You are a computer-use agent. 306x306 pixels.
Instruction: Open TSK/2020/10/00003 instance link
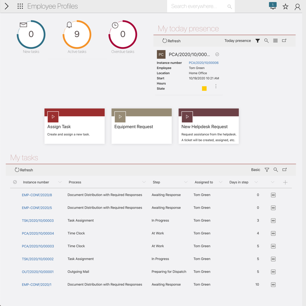coord(37,221)
